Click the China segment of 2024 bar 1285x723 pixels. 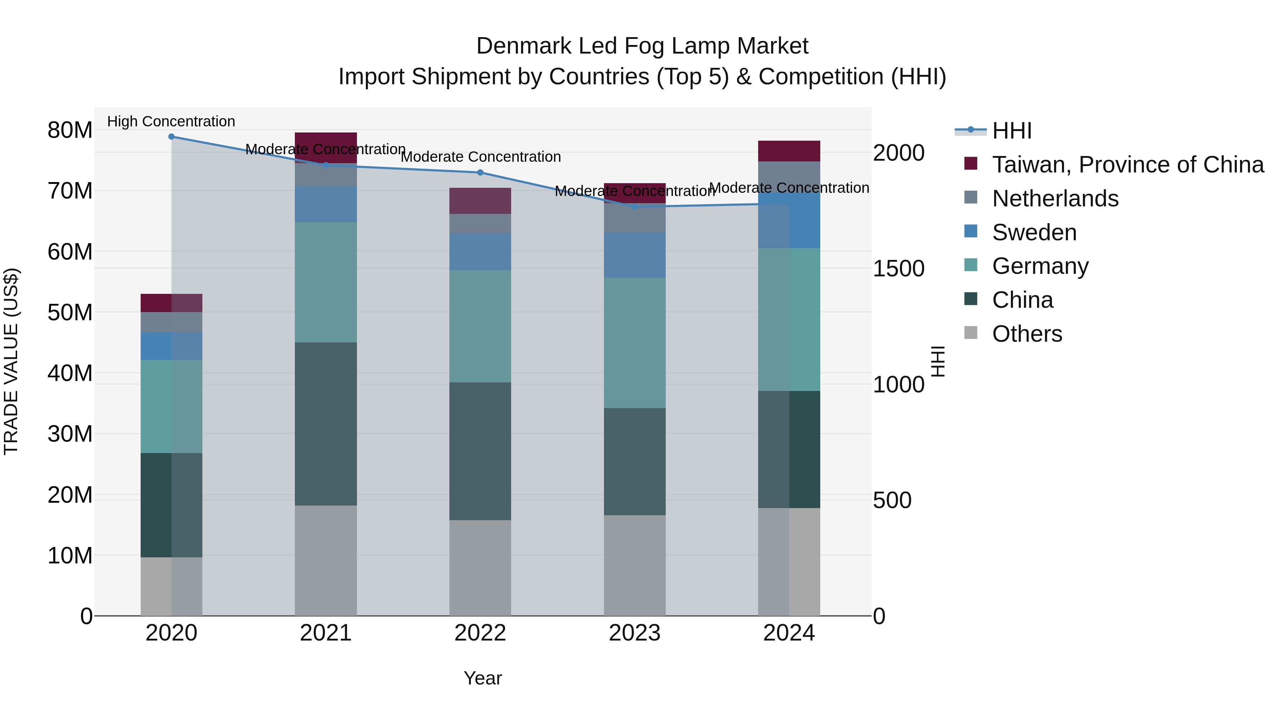(x=789, y=450)
